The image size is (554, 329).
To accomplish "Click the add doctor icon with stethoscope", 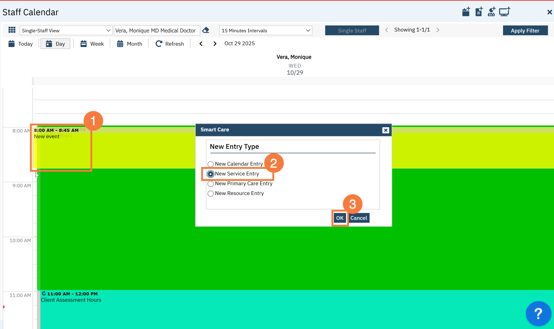I will pyautogui.click(x=492, y=12).
